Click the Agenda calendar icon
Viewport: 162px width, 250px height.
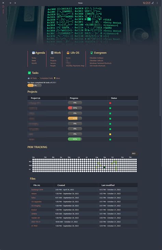pos(33,53)
